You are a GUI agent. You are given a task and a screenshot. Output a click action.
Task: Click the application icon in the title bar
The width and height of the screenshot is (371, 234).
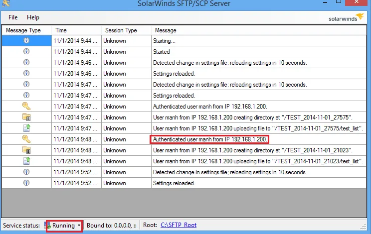[5, 3]
